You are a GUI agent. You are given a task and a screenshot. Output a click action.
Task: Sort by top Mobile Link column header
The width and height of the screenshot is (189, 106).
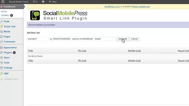coord(134,51)
